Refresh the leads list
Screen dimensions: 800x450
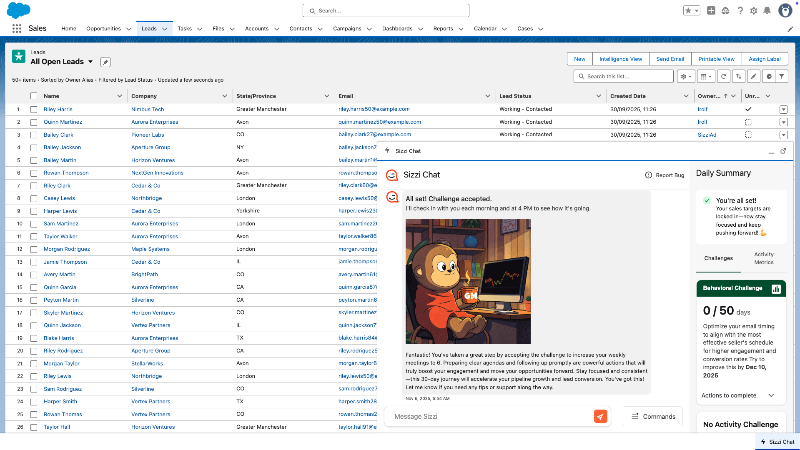(x=724, y=76)
